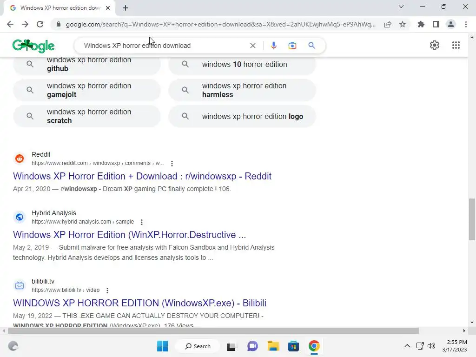Open File Explorer on taskbar
The height and width of the screenshot is (357, 476).
point(273,346)
